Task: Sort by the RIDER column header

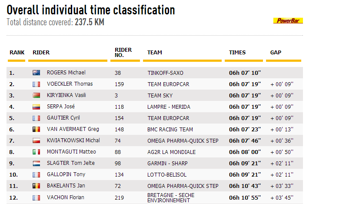Action: pyautogui.click(x=41, y=53)
